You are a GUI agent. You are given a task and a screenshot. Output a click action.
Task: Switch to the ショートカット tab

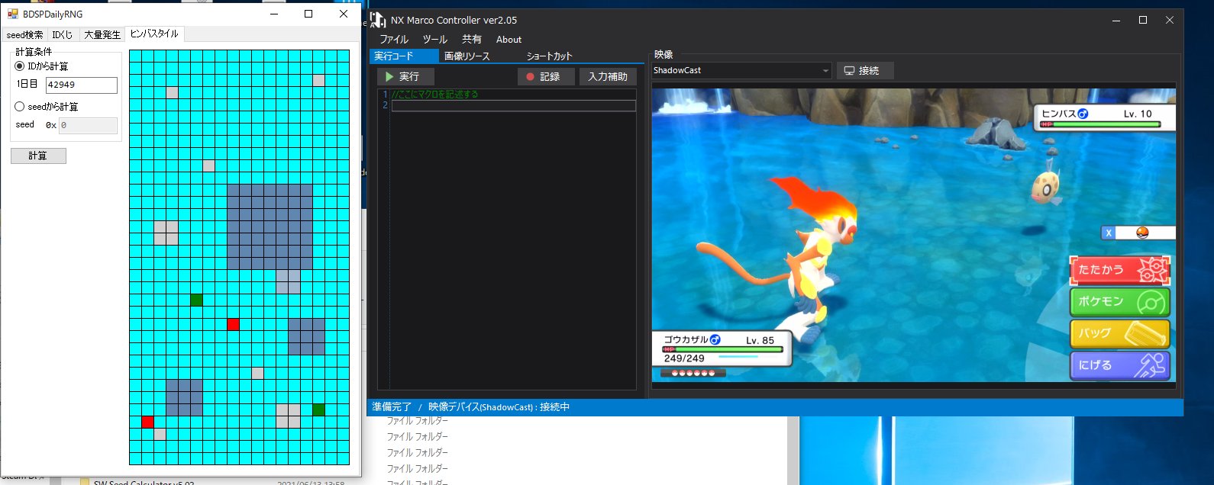pyautogui.click(x=549, y=56)
